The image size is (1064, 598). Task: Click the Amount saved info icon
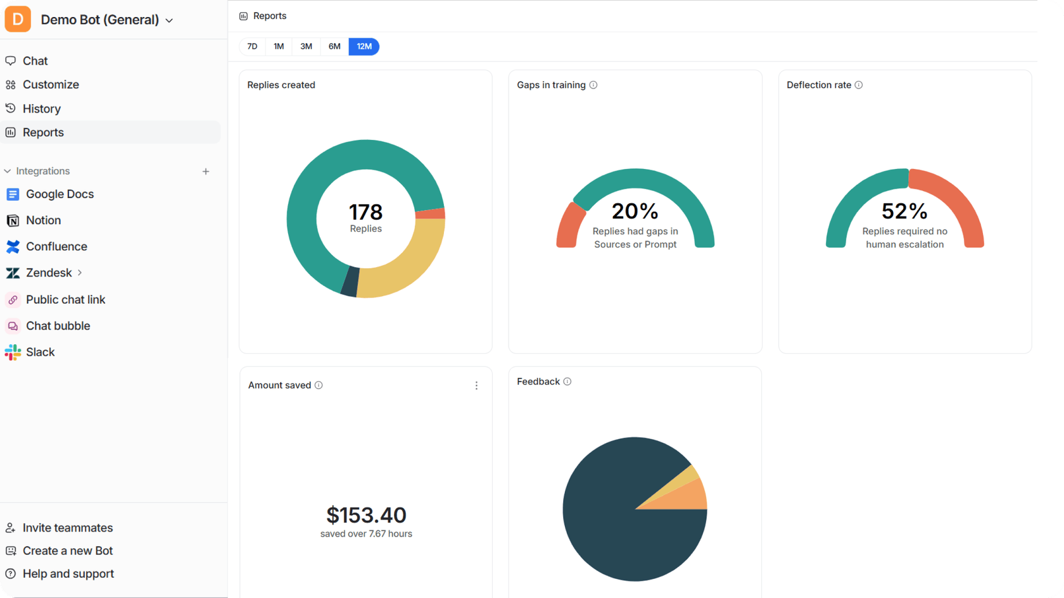[x=319, y=385]
